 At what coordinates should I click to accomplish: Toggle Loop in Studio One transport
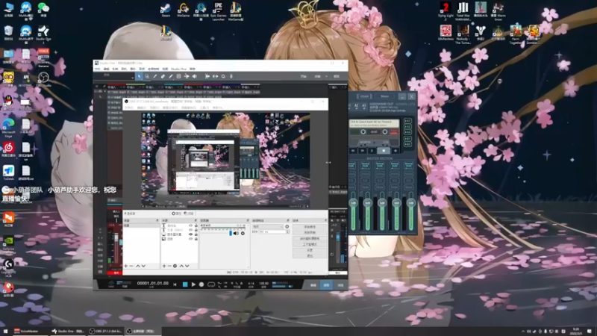pos(211,284)
